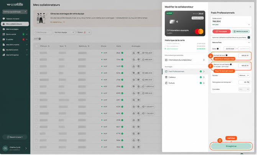Click the red Interrompre button

(221, 31)
